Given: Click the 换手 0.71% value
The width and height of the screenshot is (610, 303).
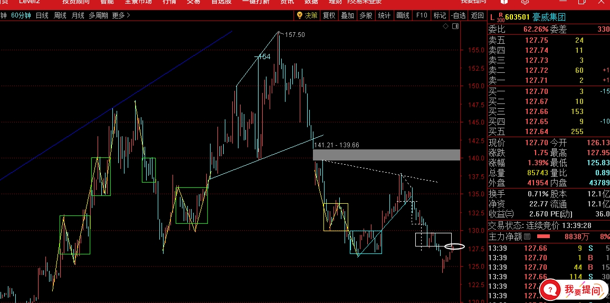Looking at the screenshot, I should tap(538, 194).
